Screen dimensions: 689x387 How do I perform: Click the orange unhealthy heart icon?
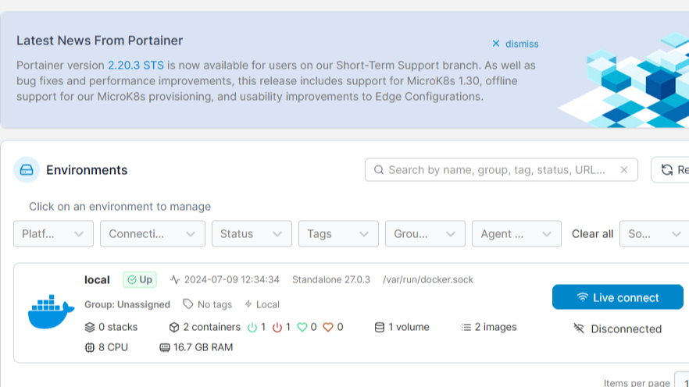point(328,328)
